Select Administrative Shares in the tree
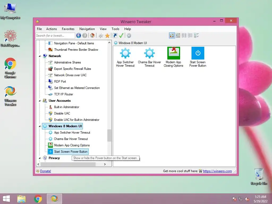Screen dimensions: 272x204 67,62
